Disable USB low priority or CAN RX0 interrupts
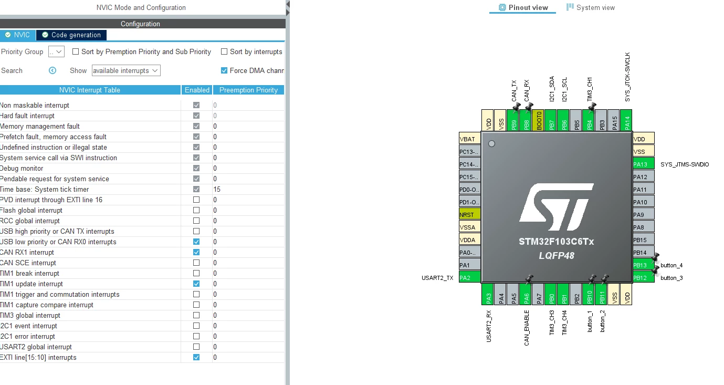The width and height of the screenshot is (724, 385). [196, 242]
